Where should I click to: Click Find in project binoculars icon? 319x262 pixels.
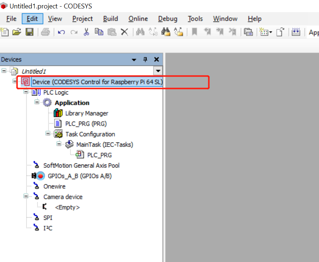166,32
